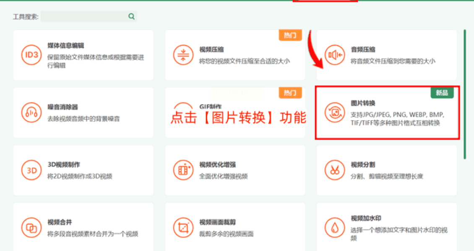
Task: Click the 3D video maker icon
Action: [x=31, y=170]
